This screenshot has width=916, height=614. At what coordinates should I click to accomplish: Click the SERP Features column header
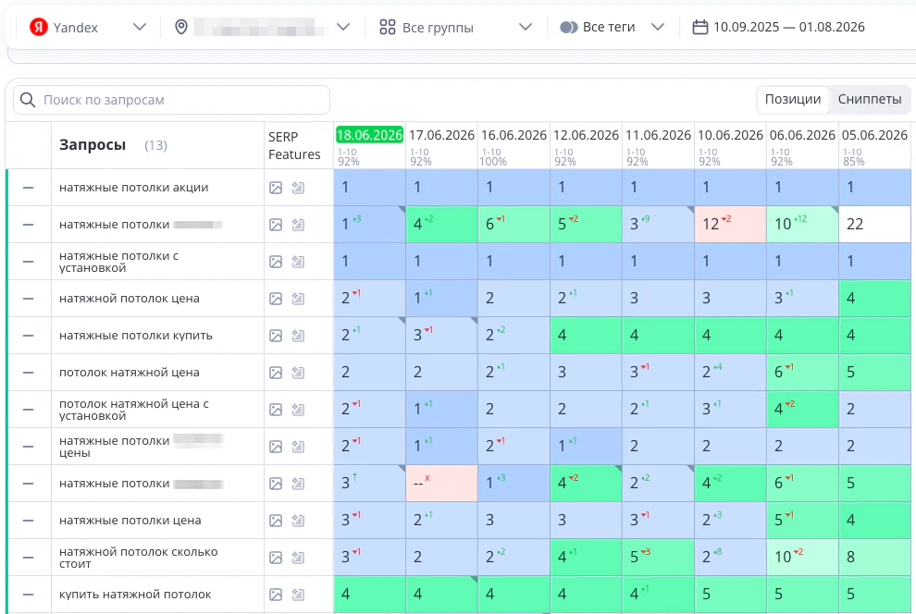[294, 145]
